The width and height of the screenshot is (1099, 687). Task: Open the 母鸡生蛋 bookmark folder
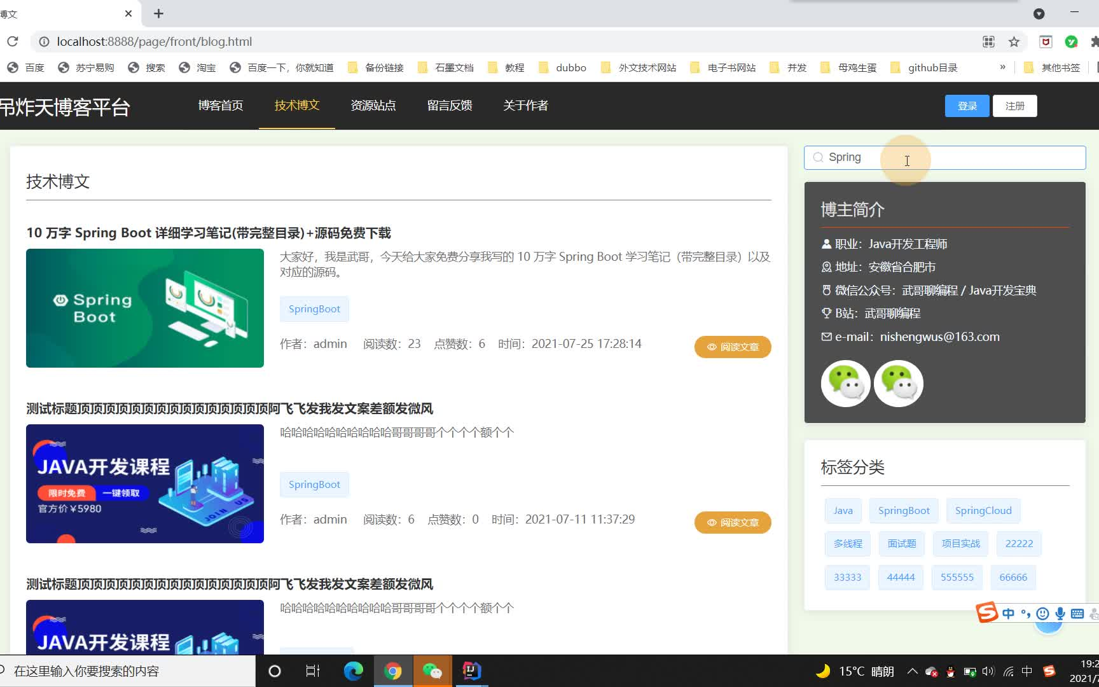pos(849,67)
